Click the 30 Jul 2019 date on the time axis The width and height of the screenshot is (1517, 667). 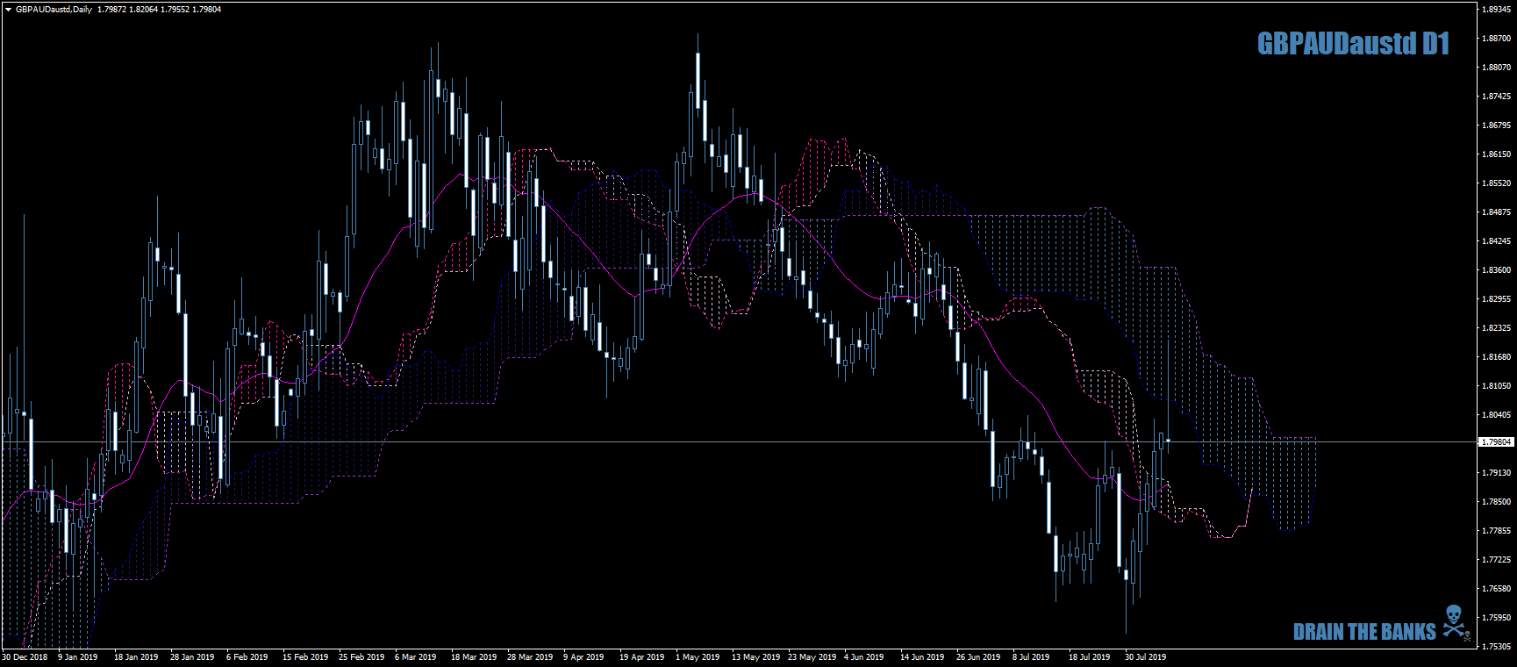coord(1145,657)
